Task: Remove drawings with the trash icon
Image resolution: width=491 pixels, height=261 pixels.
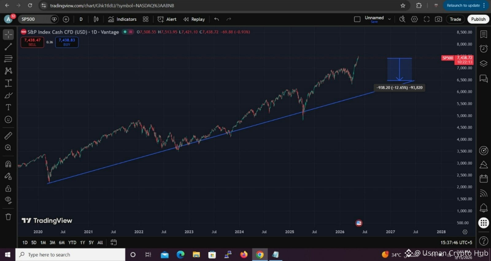Action: tap(8, 217)
